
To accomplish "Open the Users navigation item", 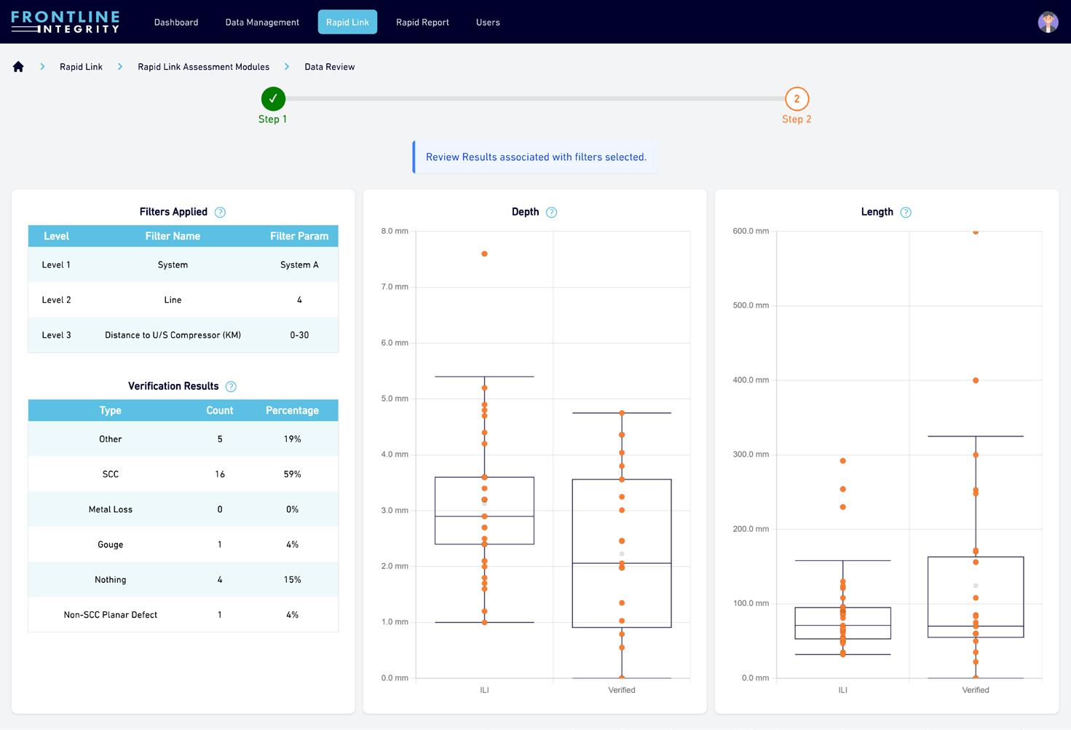I will click(x=488, y=23).
